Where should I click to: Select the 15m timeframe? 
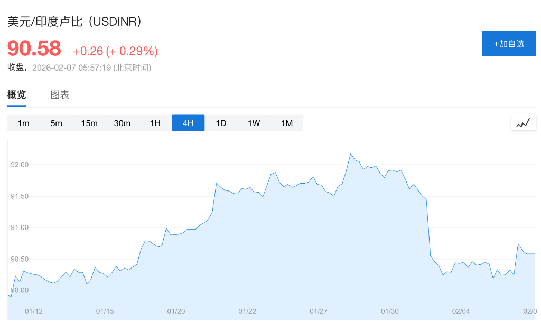click(89, 123)
